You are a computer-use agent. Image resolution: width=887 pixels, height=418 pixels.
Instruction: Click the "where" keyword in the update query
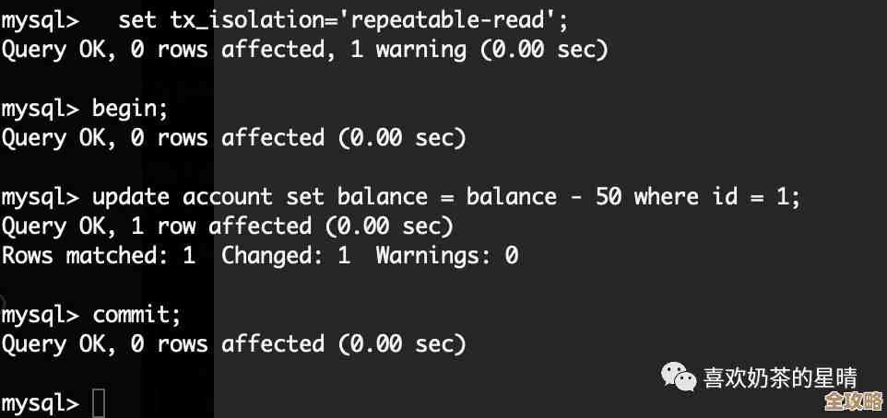click(x=666, y=196)
